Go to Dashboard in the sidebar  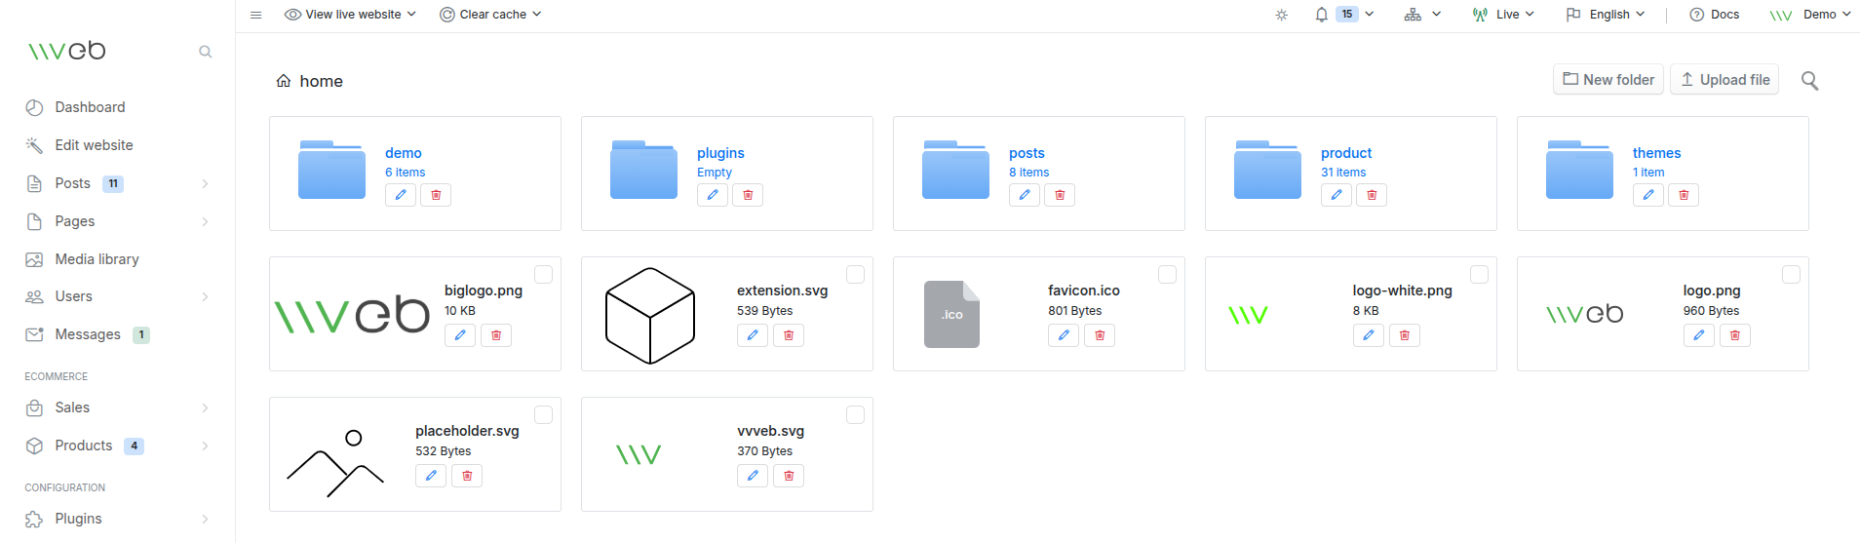click(90, 107)
